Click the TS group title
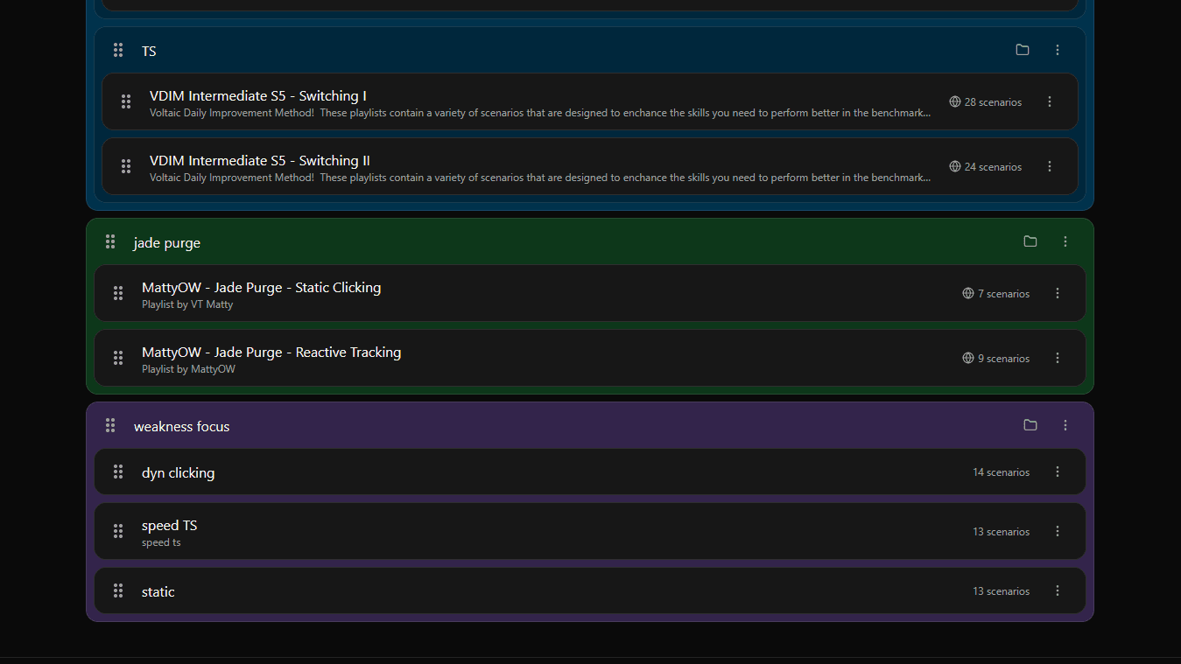 [x=149, y=52]
